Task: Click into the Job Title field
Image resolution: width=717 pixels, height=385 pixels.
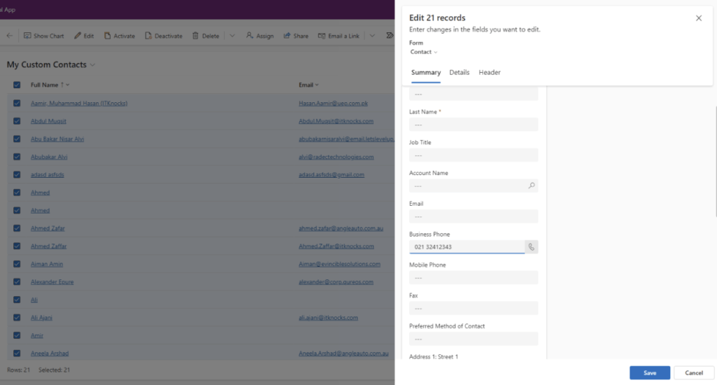Action: click(x=473, y=155)
